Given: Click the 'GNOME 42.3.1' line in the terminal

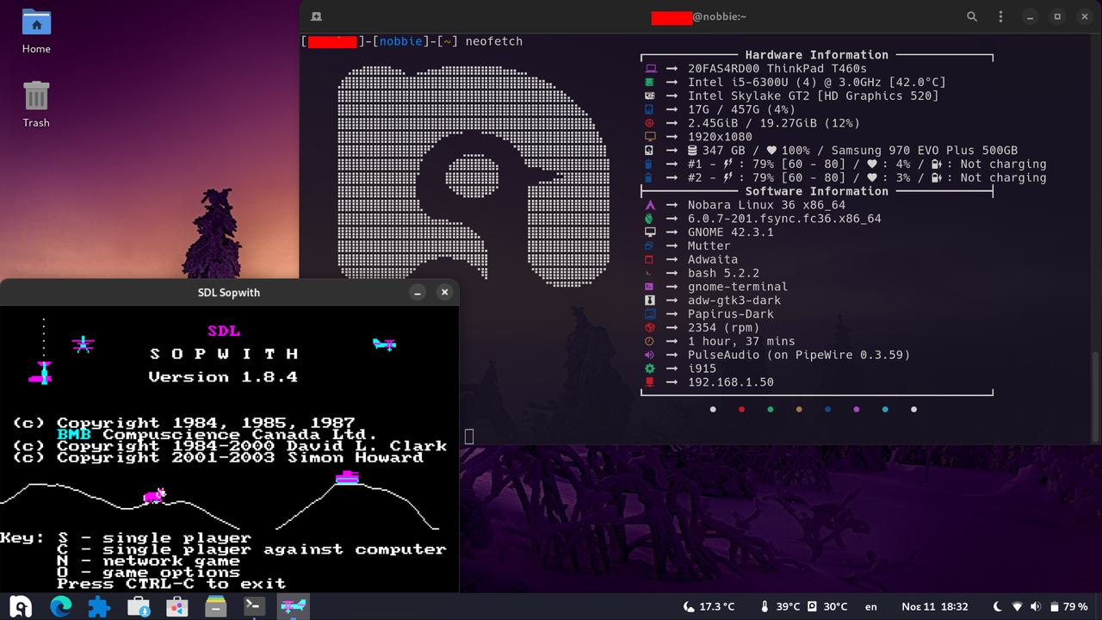Looking at the screenshot, I should [731, 232].
